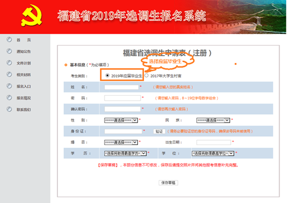Go to 报名情况 in the sidebar

pos(24,98)
